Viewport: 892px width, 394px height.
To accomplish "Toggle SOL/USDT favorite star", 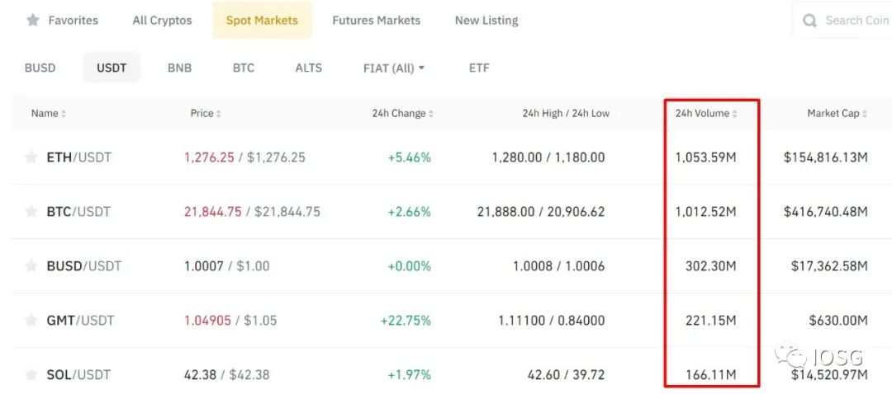I will pyautogui.click(x=31, y=374).
